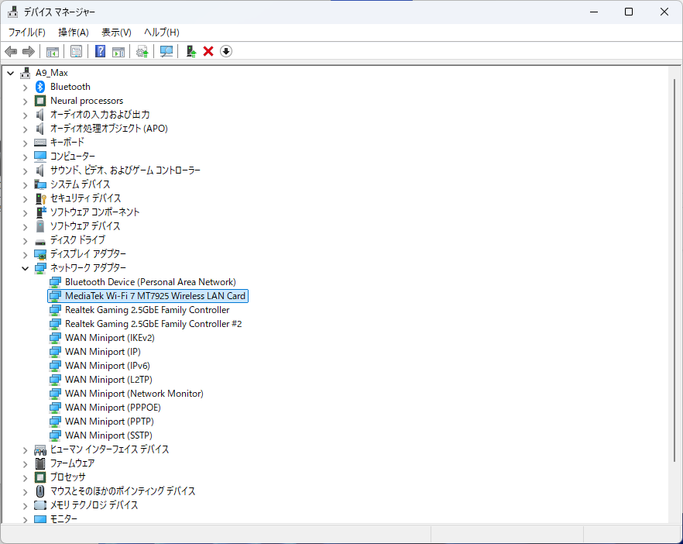Screen dimensions: 683x544
Task: Expand the Neural processors category
Action: pos(25,101)
